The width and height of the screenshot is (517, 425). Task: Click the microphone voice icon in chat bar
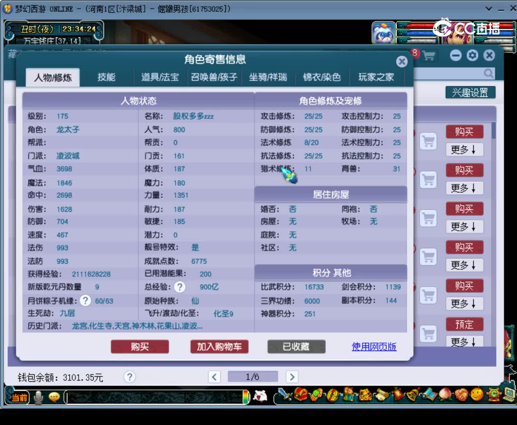coord(38,398)
